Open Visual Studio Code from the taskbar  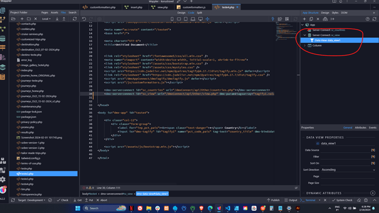[x=227, y=208]
